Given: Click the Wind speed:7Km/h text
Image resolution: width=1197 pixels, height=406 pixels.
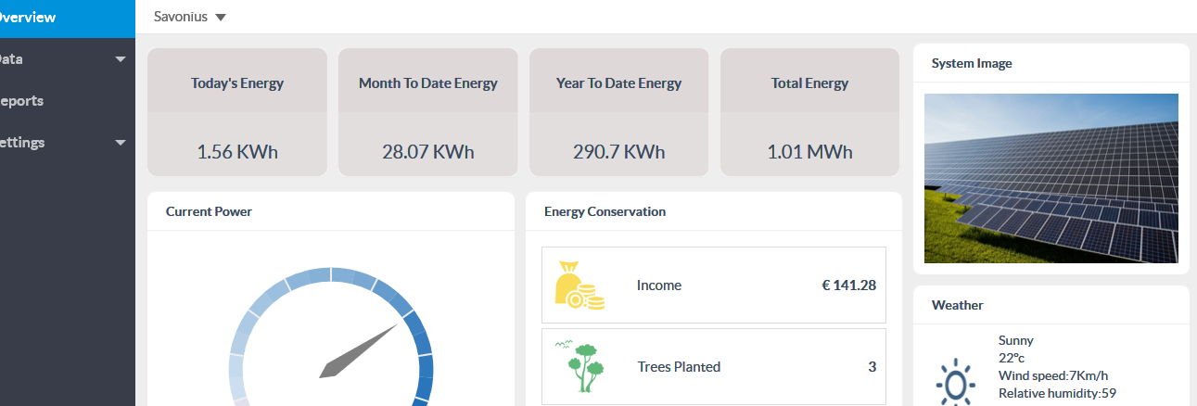Looking at the screenshot, I should [x=1053, y=375].
